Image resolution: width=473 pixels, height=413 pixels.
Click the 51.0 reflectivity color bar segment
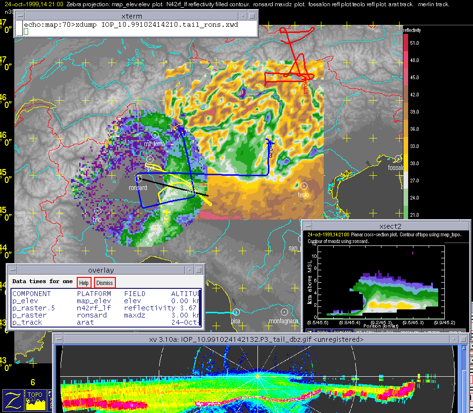[x=406, y=43]
